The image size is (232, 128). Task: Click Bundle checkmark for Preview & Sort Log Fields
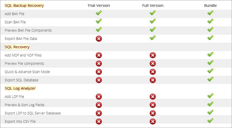pos(210,104)
